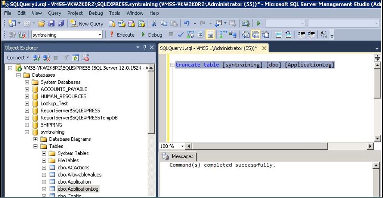Expand the HUMAN_RESOURCES database

(x=27, y=96)
